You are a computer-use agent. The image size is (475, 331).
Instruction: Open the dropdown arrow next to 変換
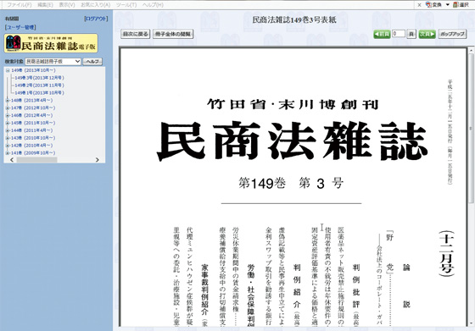pyautogui.click(x=448, y=5)
